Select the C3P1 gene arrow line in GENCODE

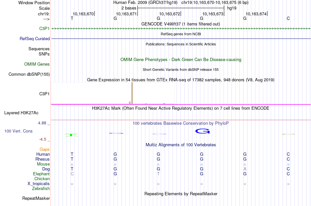181,29
